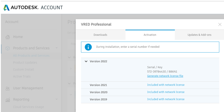Click the Products and Services cube icon
This screenshot has width=224, height=112.
8,48
